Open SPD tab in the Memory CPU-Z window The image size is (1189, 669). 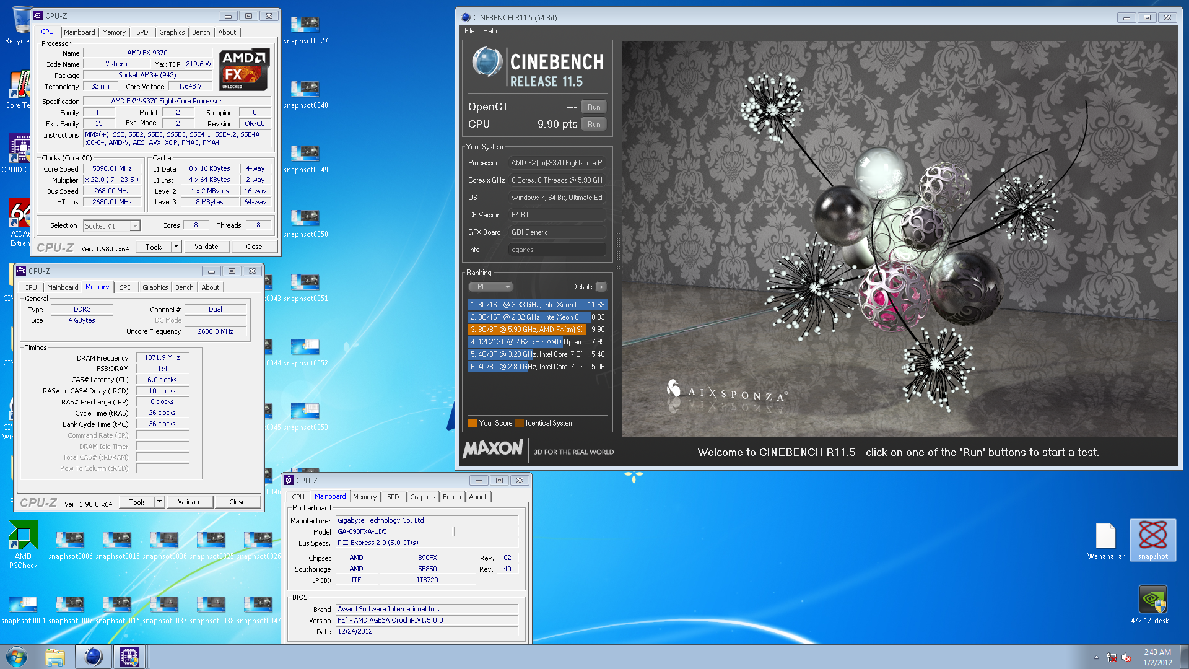tap(125, 287)
